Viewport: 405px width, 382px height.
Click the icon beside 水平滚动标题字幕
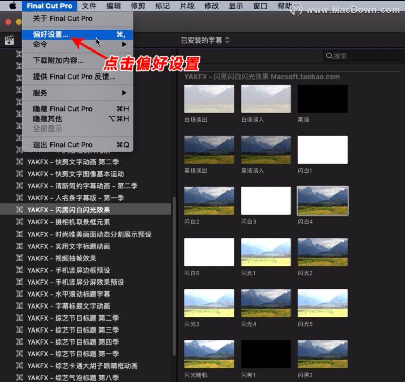point(19,294)
